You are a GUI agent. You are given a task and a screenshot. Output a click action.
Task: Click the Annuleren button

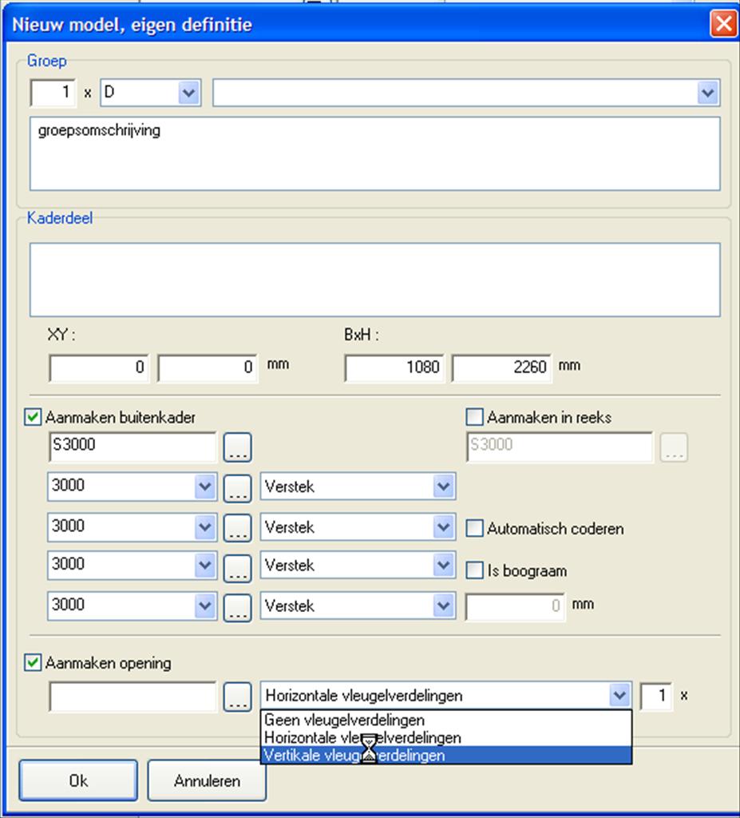[207, 780]
